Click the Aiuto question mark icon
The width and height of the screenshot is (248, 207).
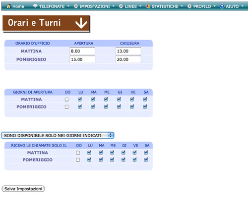(222, 6)
